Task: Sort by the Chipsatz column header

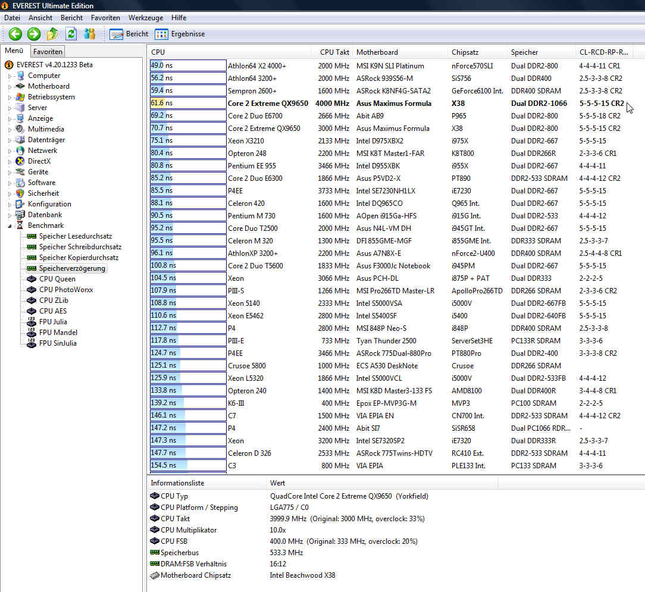Action: coord(478,52)
